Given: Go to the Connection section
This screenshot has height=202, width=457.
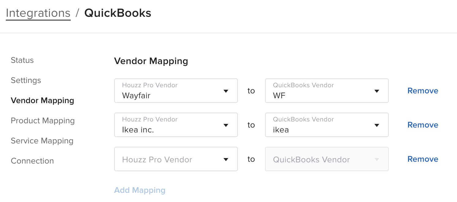Looking at the screenshot, I should pyautogui.click(x=32, y=161).
